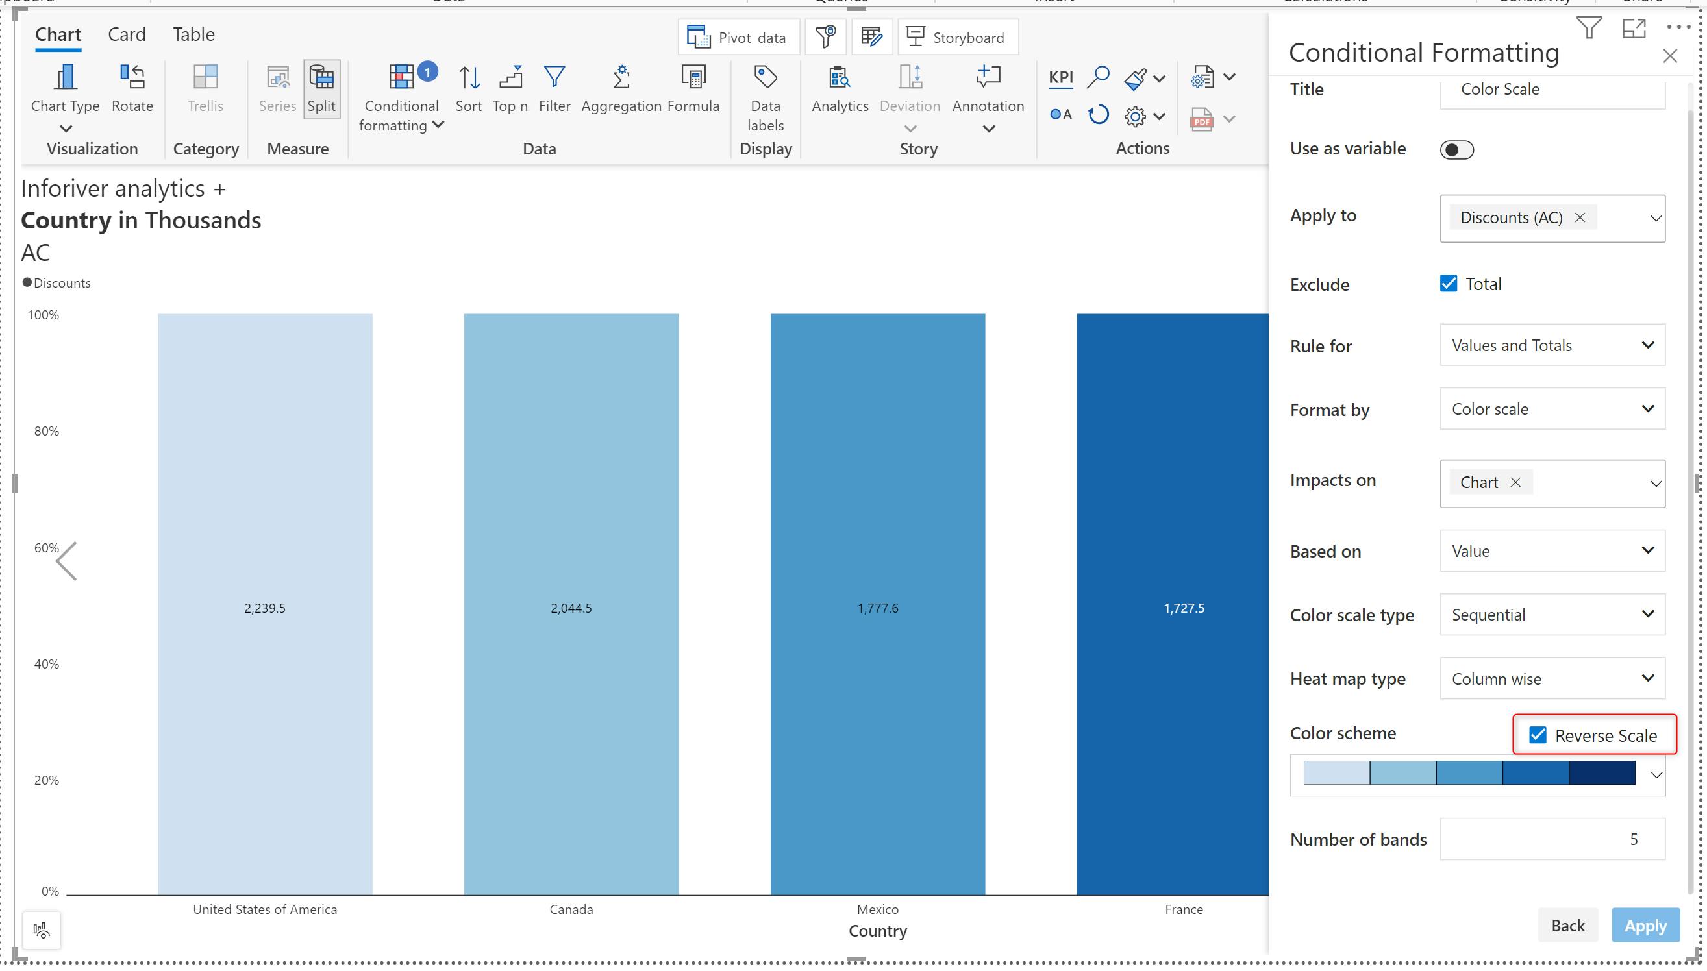Image resolution: width=1707 pixels, height=971 pixels.
Task: Click the Rotate chart icon
Action: pos(132,77)
